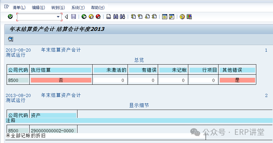Click the 0 value under 未记帐

click(x=173, y=80)
